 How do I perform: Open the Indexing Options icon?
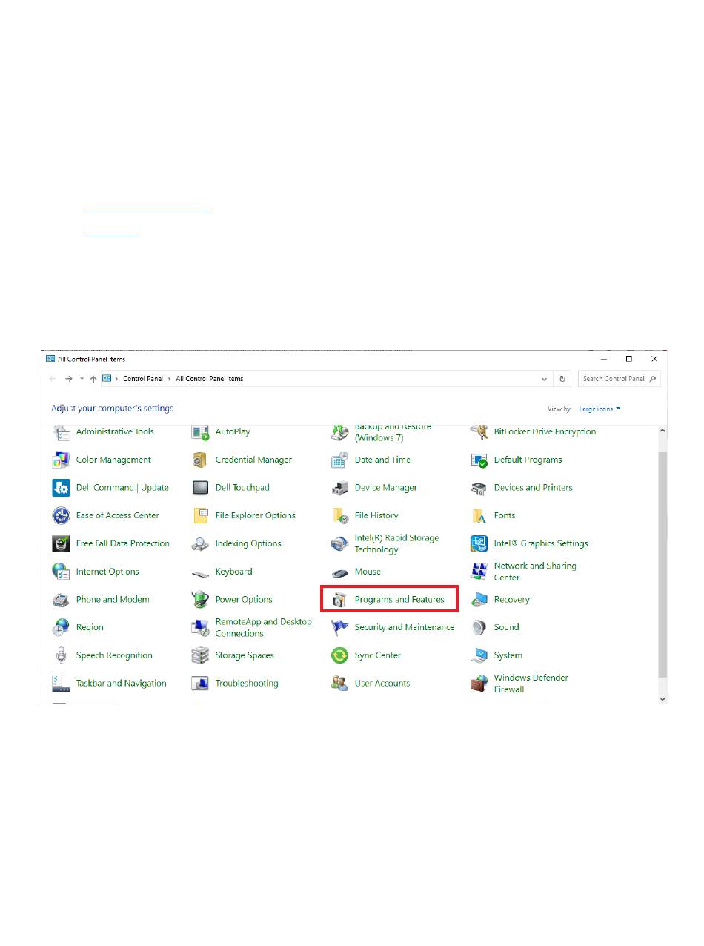coord(200,543)
